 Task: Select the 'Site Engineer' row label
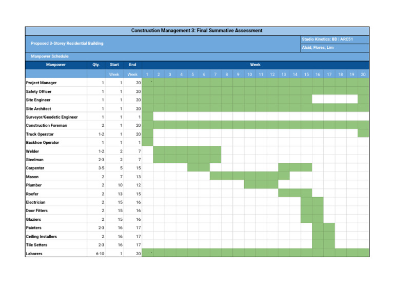point(38,100)
